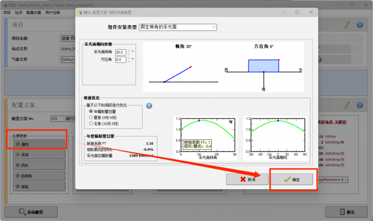373x221 pixels.
Task: Select 夏季 (4月-9月) radio option
Action: [x=91, y=117]
